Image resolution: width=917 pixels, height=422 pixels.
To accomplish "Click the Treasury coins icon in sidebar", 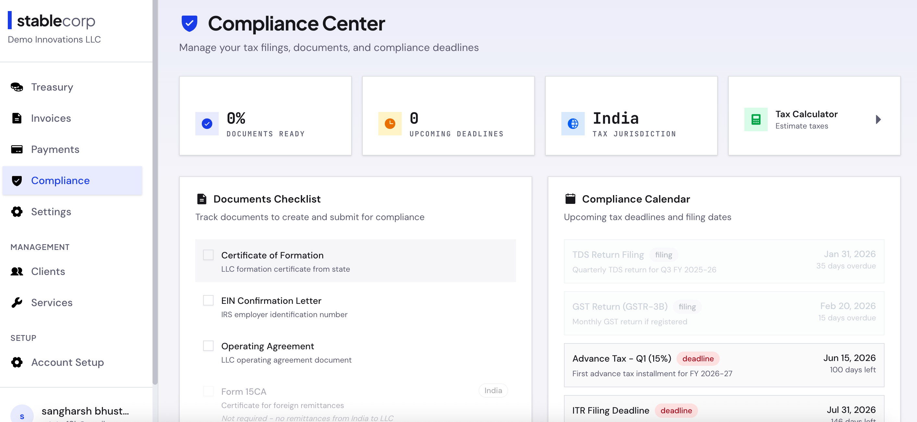I will click(17, 87).
